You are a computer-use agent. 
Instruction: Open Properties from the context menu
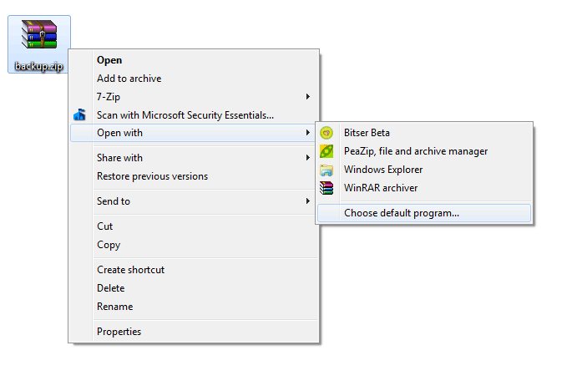(119, 332)
